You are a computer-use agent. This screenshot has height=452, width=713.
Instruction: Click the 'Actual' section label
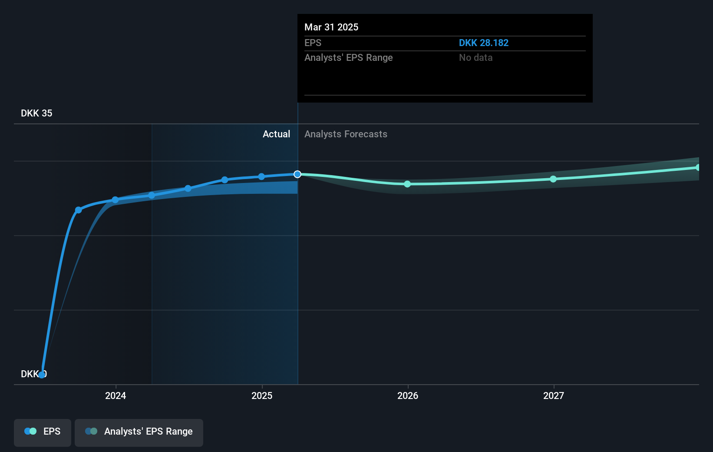click(x=276, y=134)
